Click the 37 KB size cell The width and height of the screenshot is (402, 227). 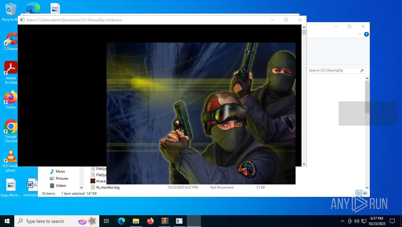pos(260,187)
